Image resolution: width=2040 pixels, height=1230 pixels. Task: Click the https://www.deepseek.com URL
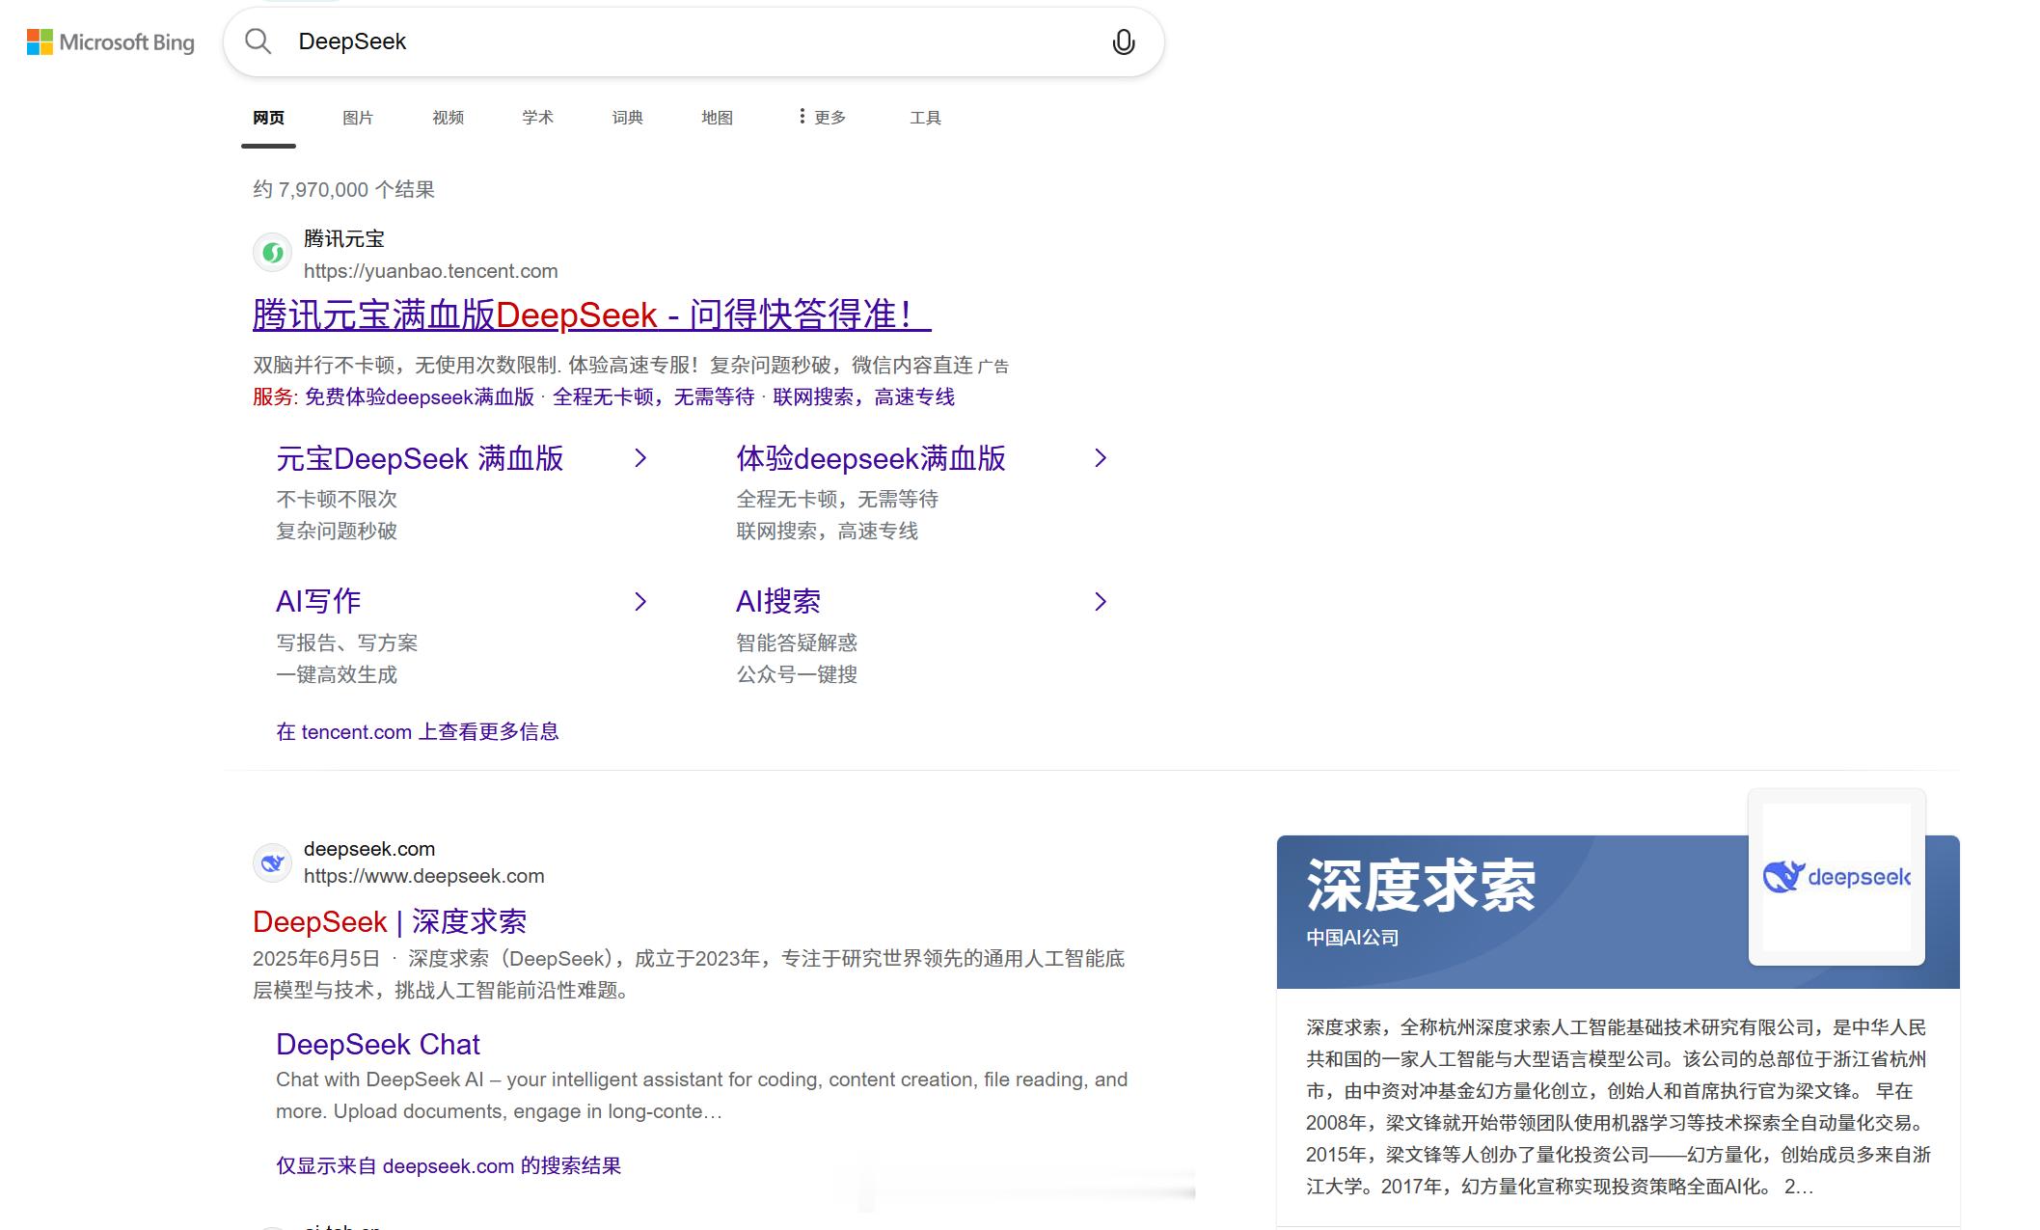click(424, 876)
